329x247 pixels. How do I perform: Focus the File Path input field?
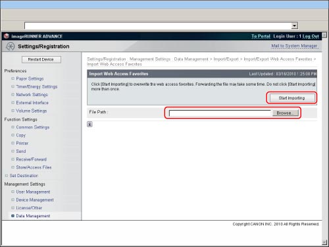[220, 113]
